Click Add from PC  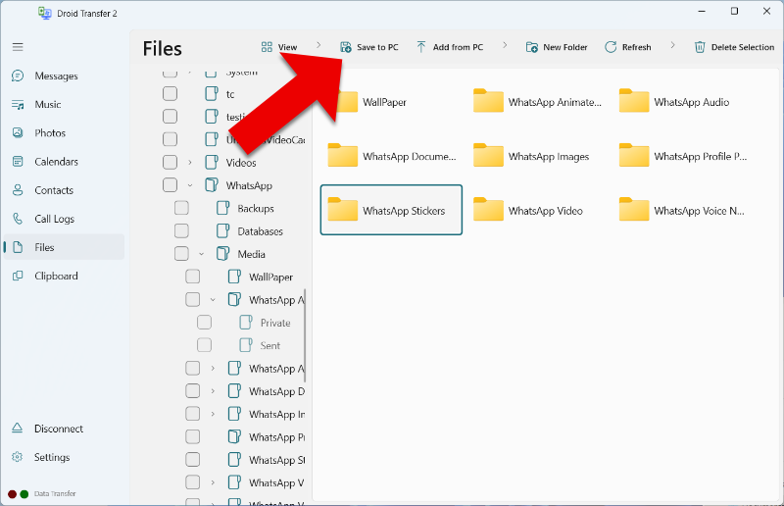pos(450,47)
